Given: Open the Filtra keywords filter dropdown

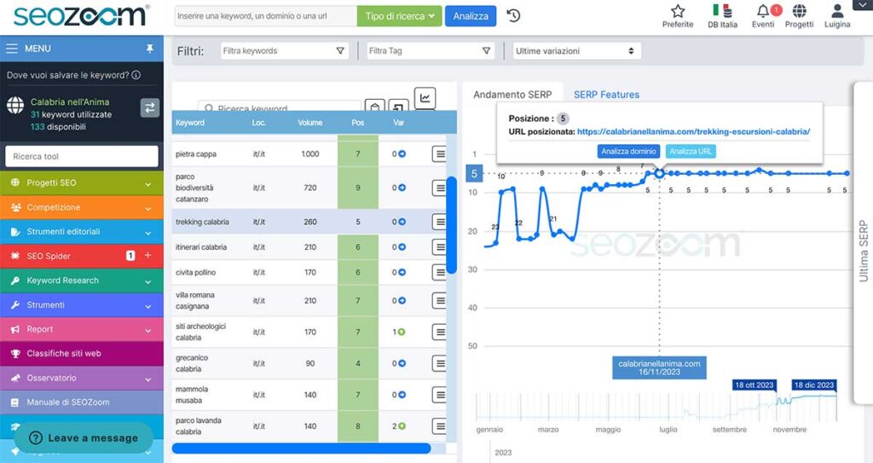Looking at the screenshot, I should (285, 50).
